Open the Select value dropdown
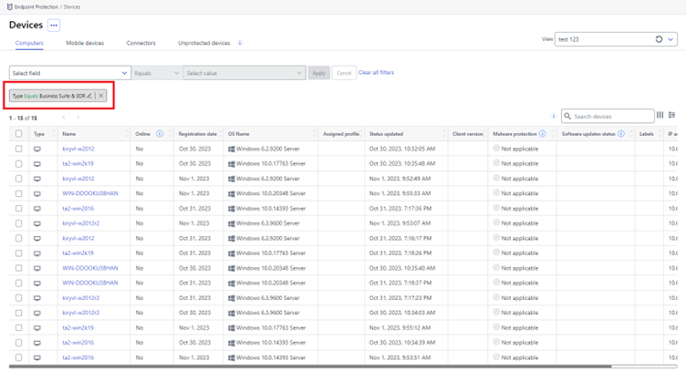 [244, 73]
